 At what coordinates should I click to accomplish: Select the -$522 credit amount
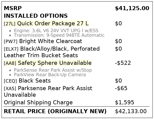[x=123, y=63]
